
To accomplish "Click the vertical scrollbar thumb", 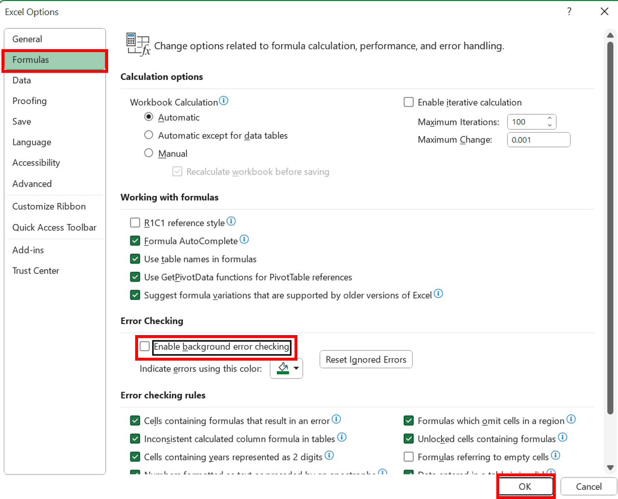I will tap(610, 228).
